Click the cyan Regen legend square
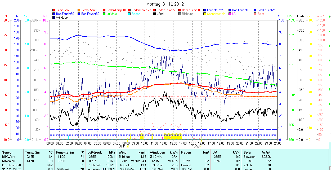 pos(129,14)
